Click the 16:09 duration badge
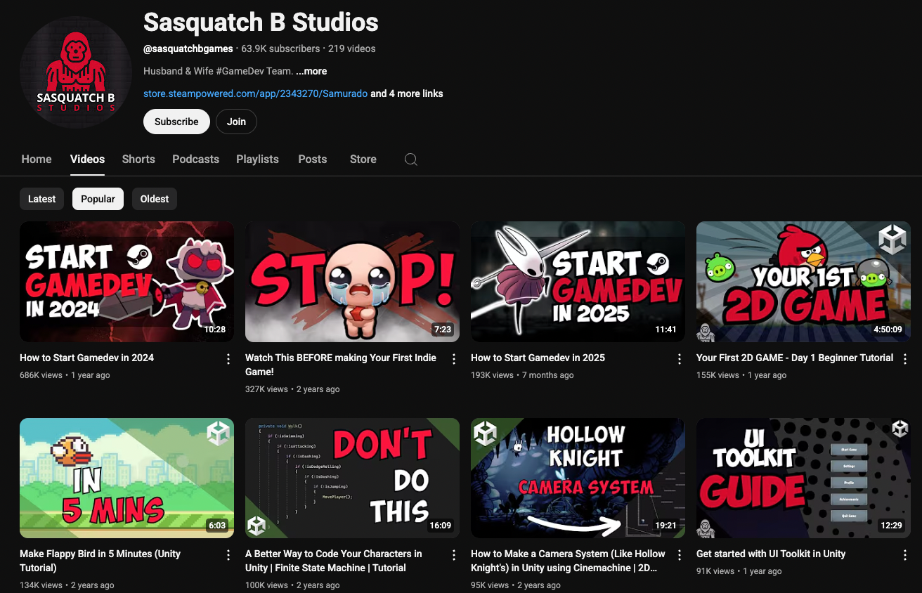 [441, 526]
